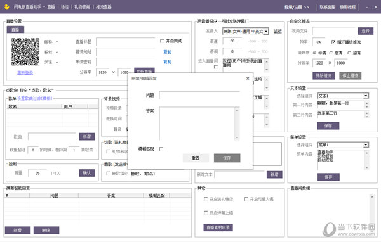Open 直播素材目录 in the 其它 panel
This screenshot has height=242, width=381.
218,227
